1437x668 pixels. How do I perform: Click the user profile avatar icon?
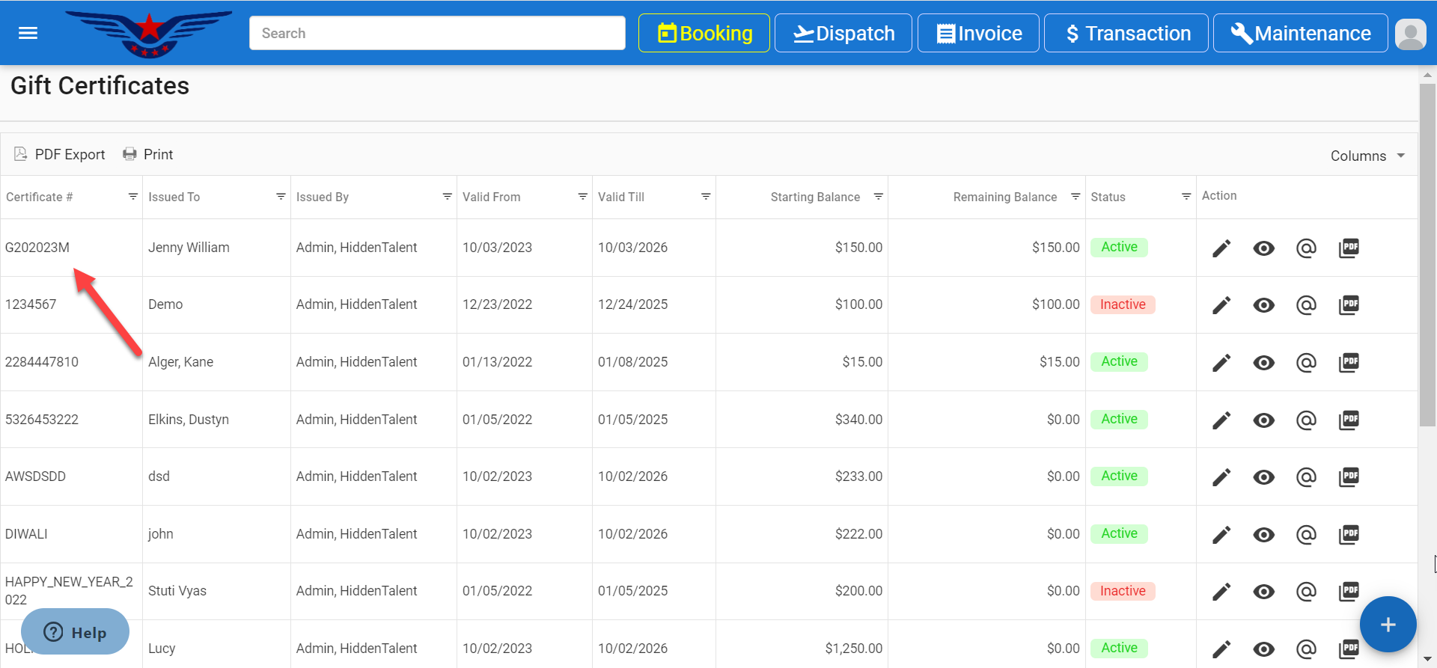click(x=1411, y=34)
